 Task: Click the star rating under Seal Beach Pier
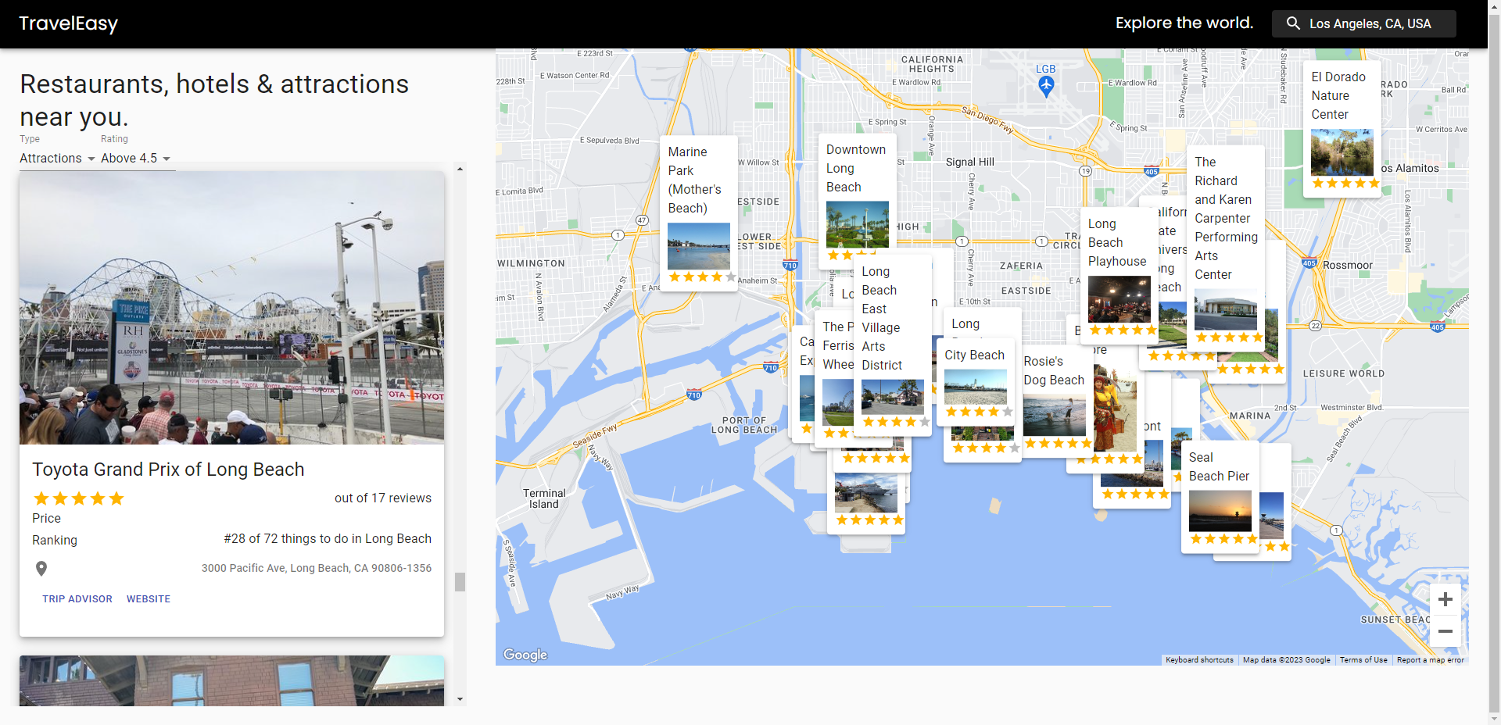pos(1226,538)
